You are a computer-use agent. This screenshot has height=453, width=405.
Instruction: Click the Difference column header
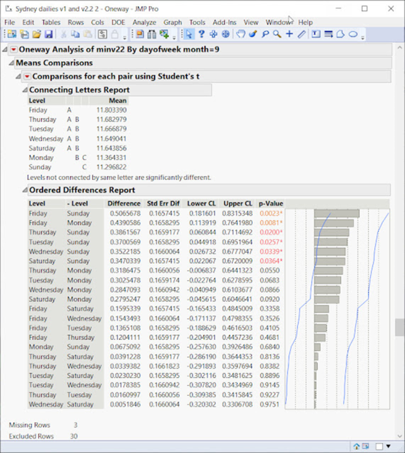(123, 204)
